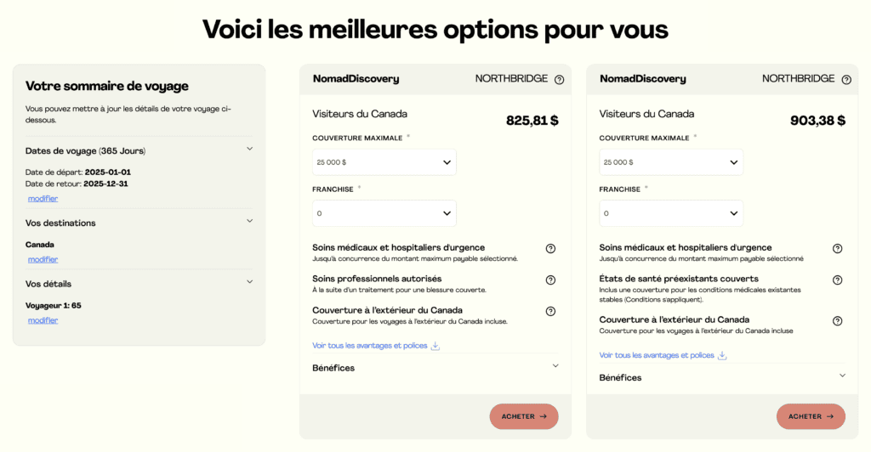
Task: Show info for États de santé préexistants couverts
Action: click(837, 280)
